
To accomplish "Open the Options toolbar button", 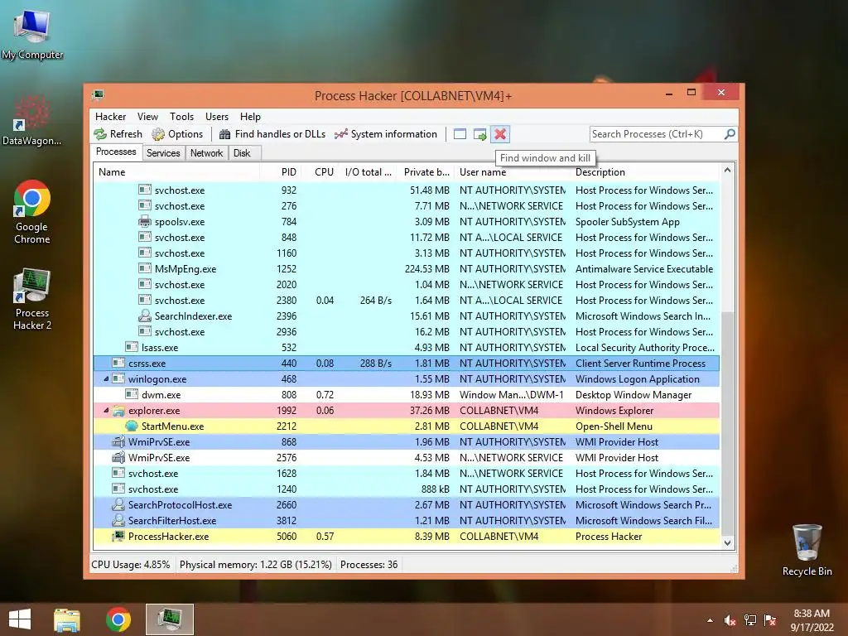I will [x=177, y=134].
